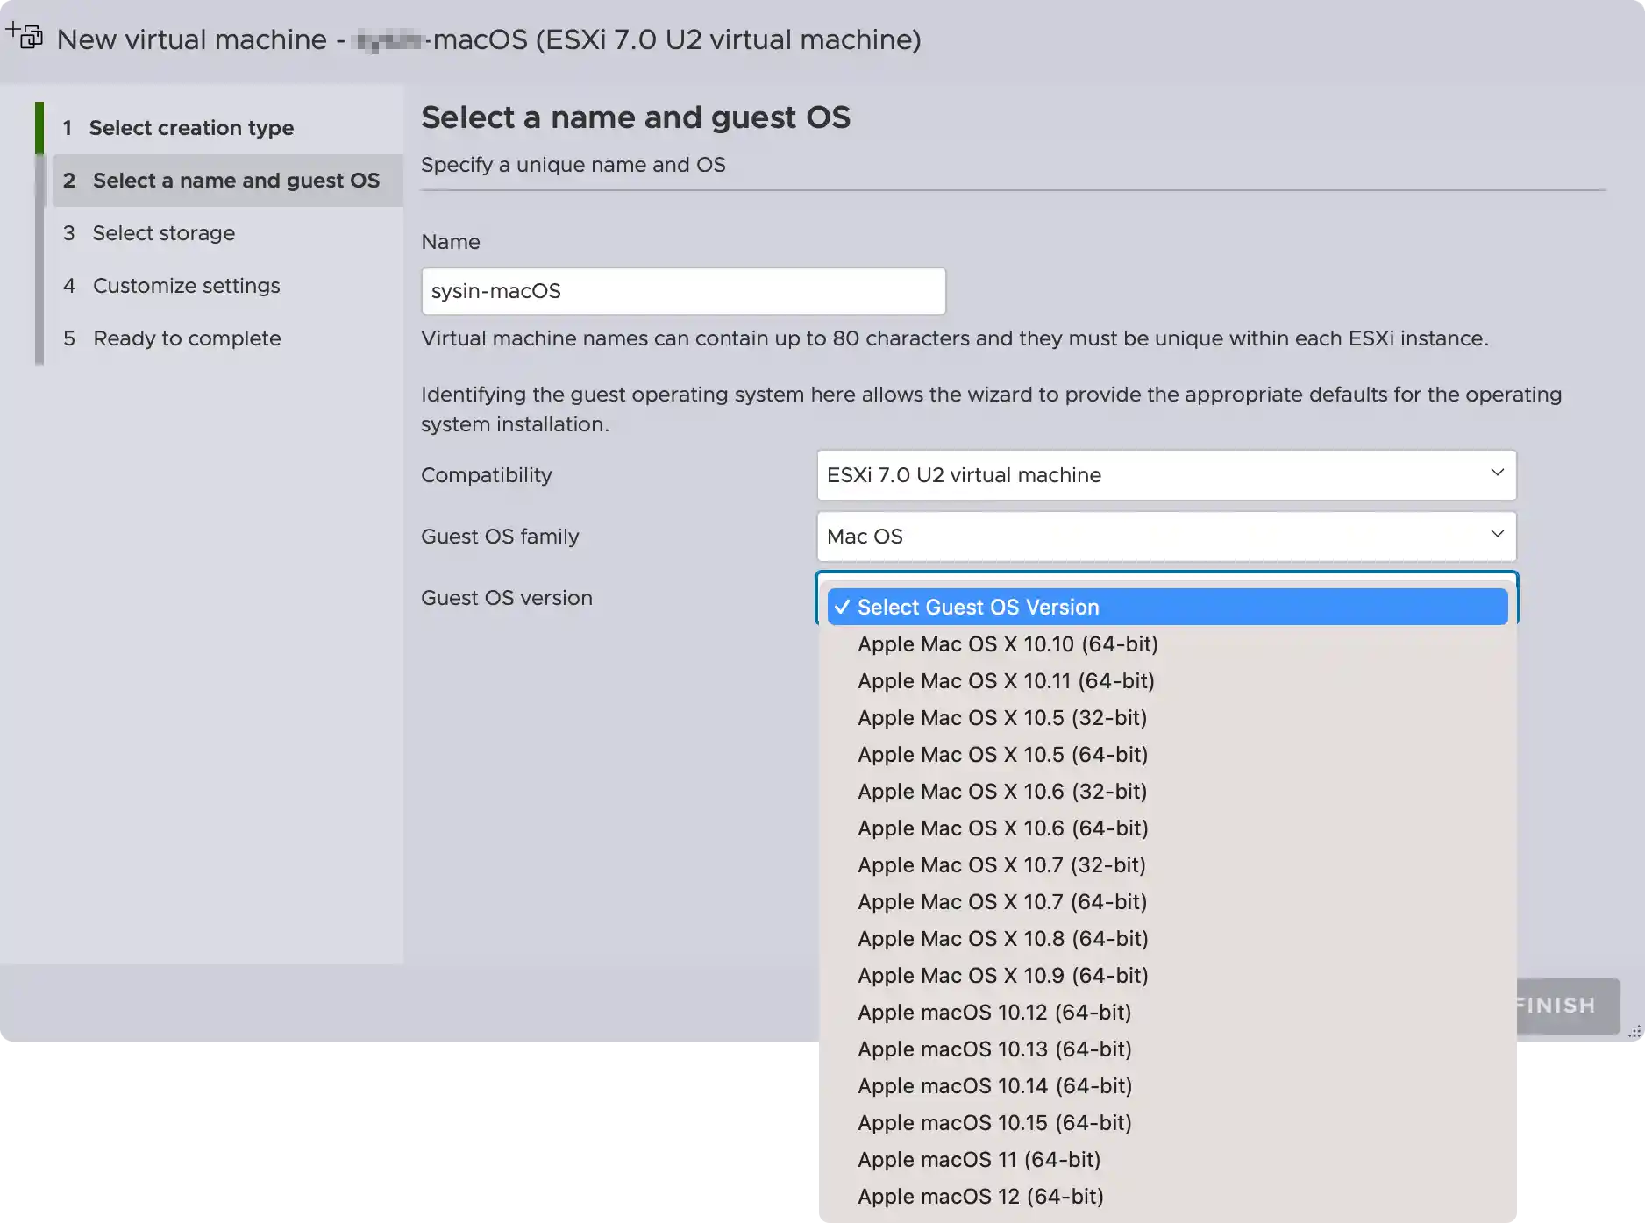Open the Guest OS family dropdown
The height and width of the screenshot is (1223, 1645).
click(1166, 537)
